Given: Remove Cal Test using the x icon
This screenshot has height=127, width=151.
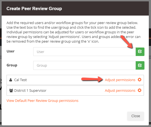Looking at the screenshot, I should pos(140,80).
